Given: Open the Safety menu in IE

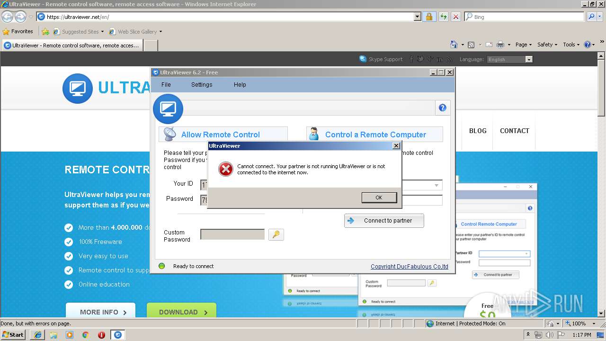Looking at the screenshot, I should (547, 45).
